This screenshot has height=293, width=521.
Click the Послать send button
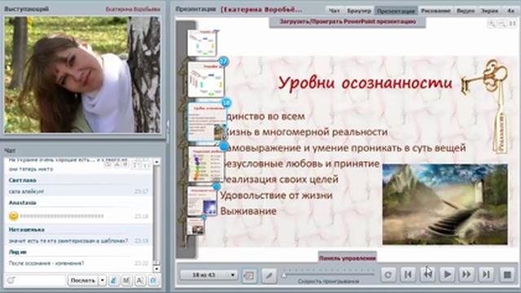83,280
